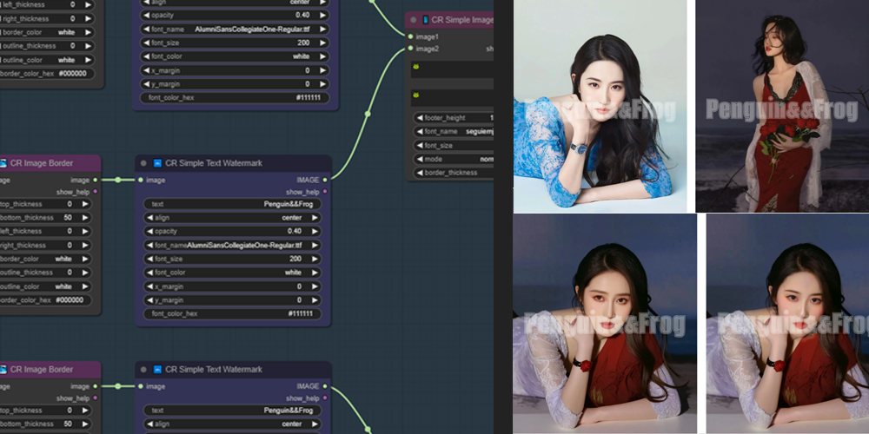The height and width of the screenshot is (434, 869).
Task: Click the icon on the middle CR Image Border title
Action: tap(3, 163)
